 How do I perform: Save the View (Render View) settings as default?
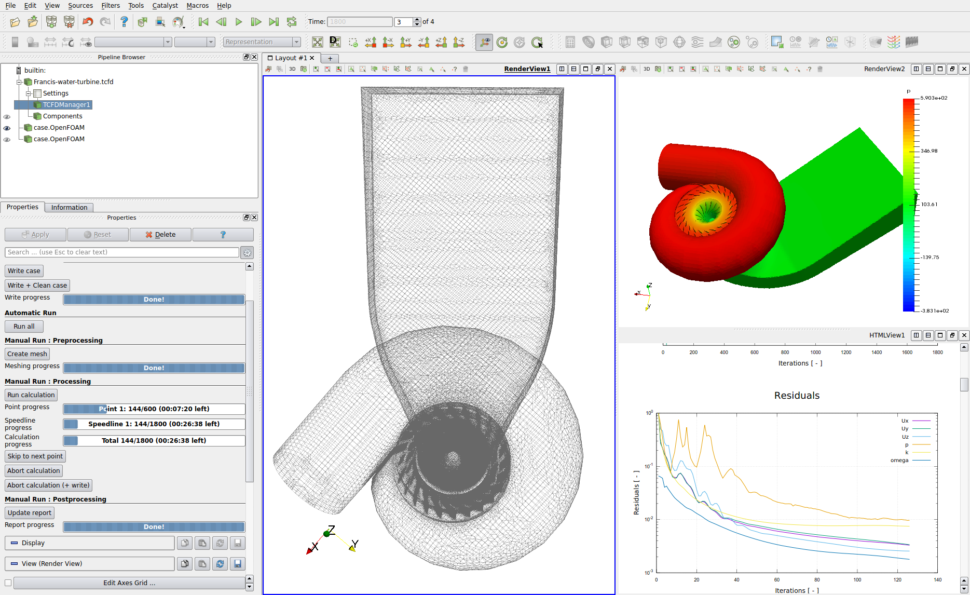tap(238, 564)
